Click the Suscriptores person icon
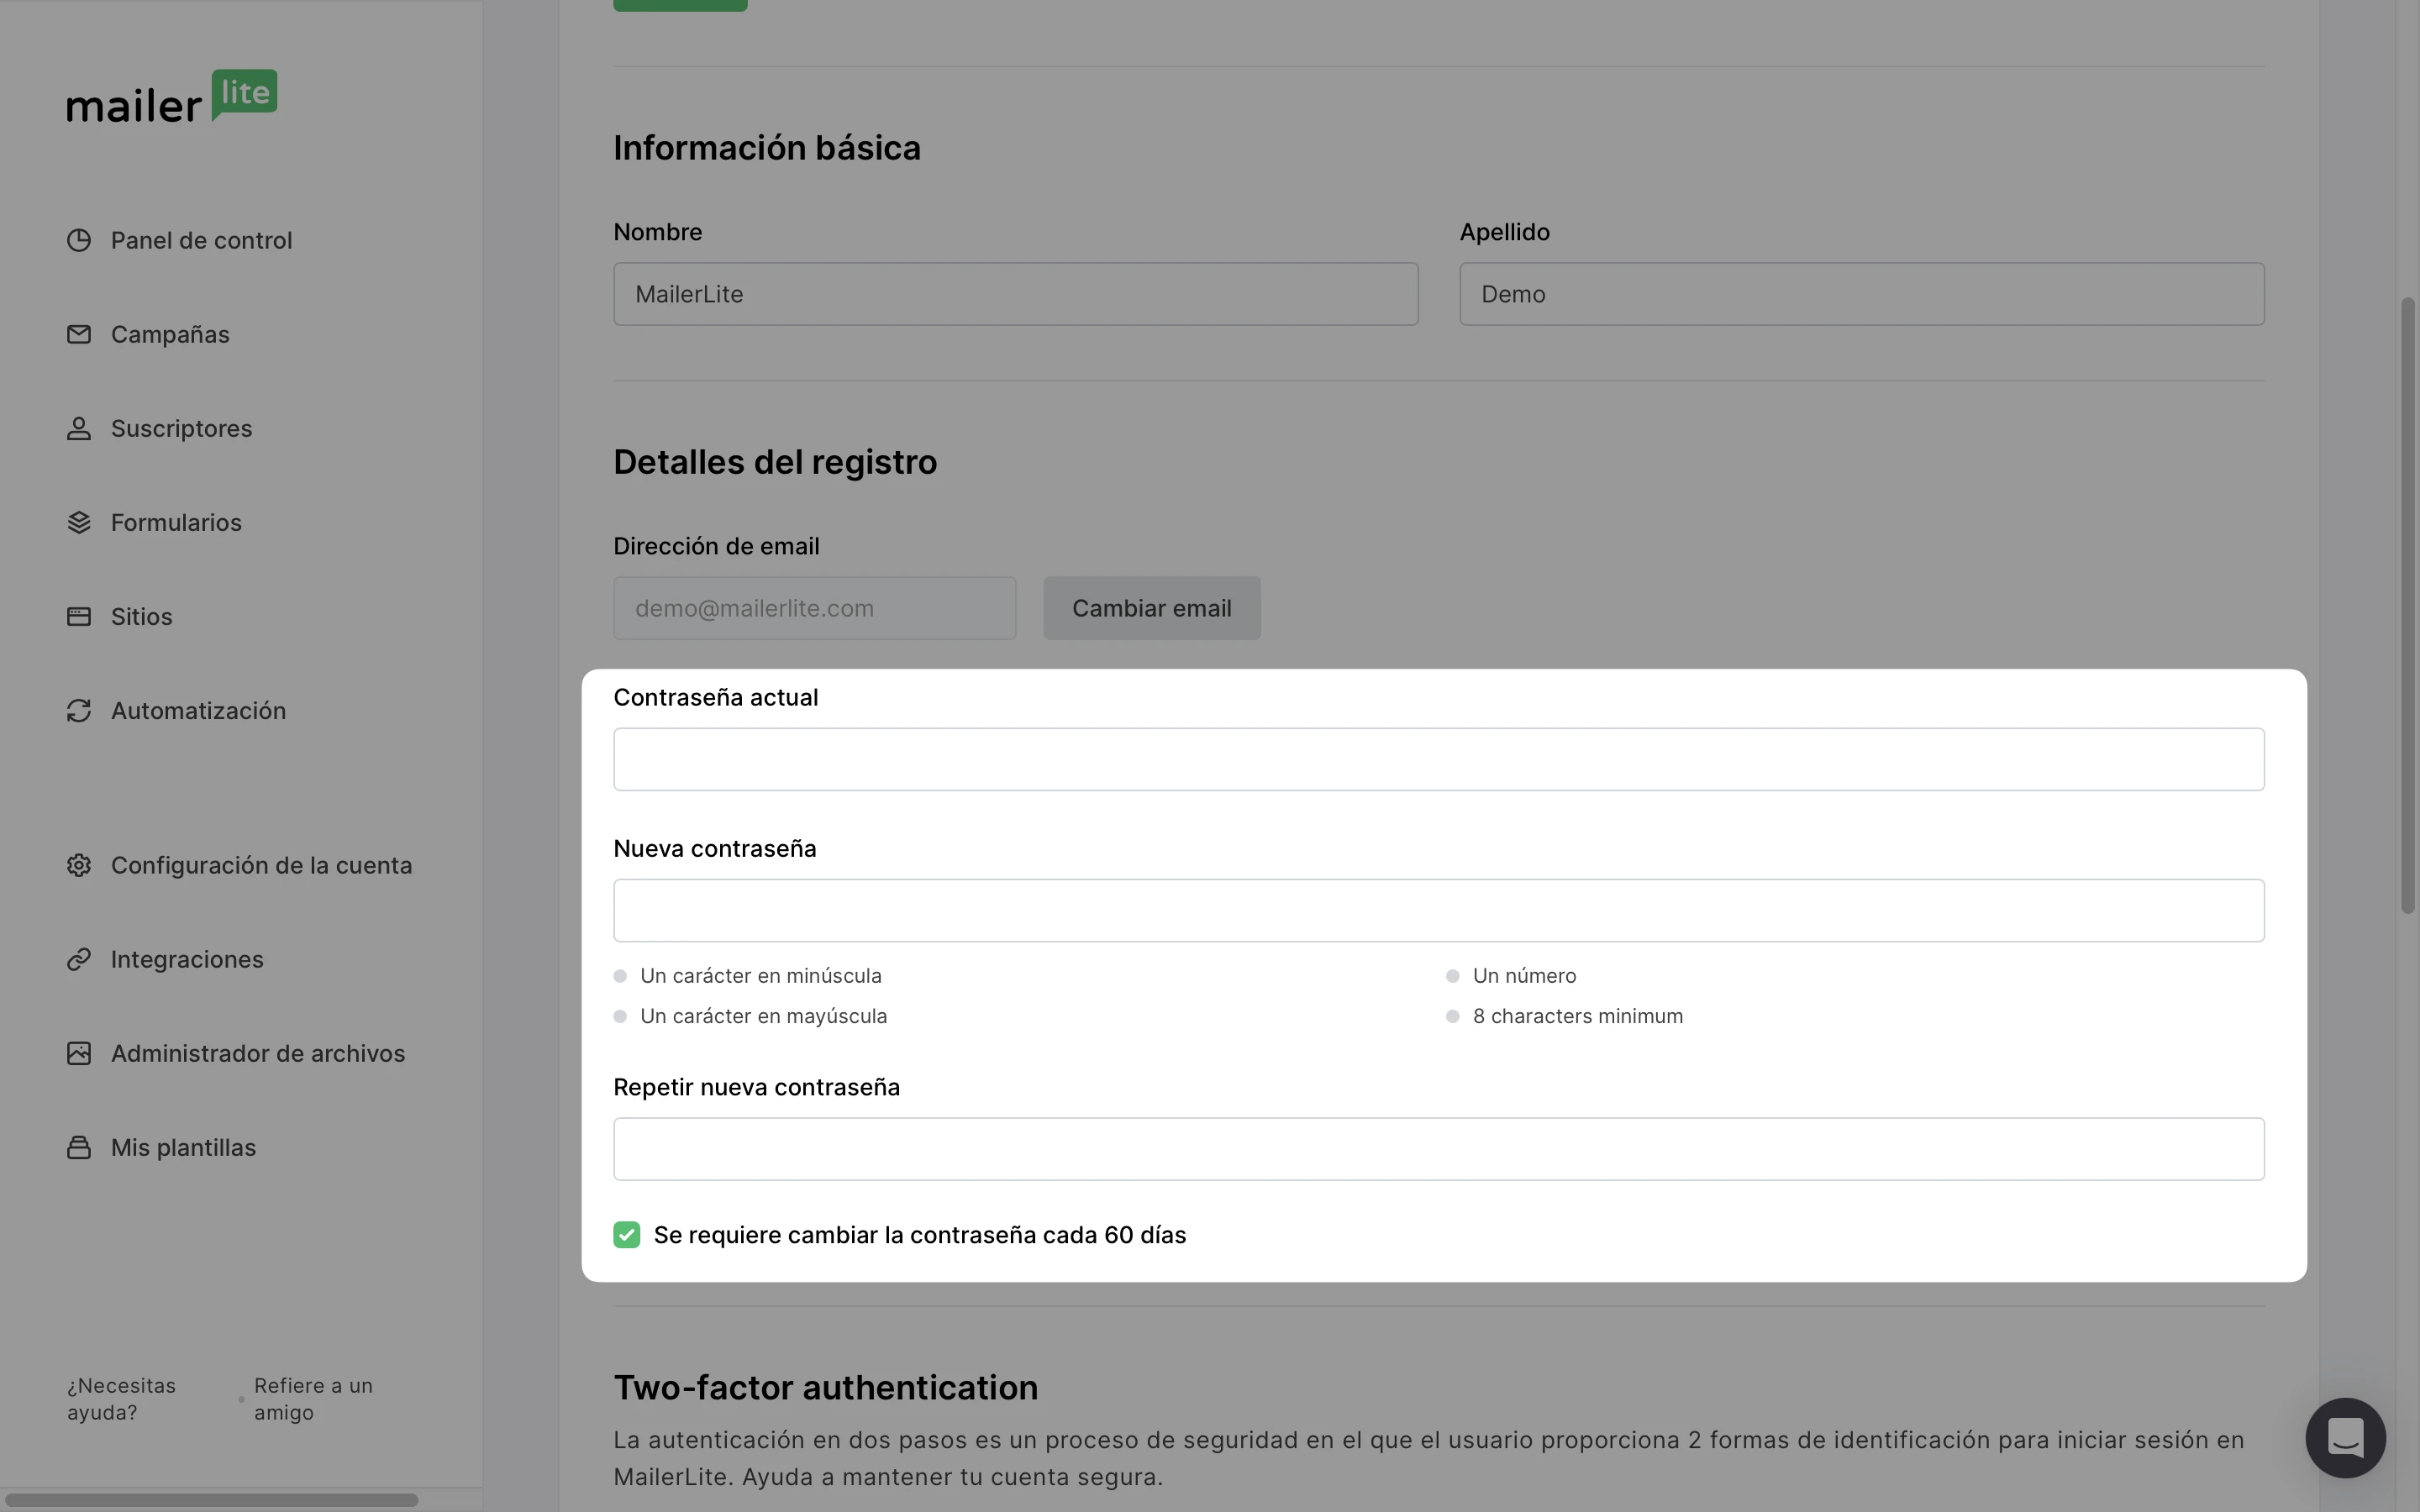Screen dimensions: 2420x1512 click(79, 429)
